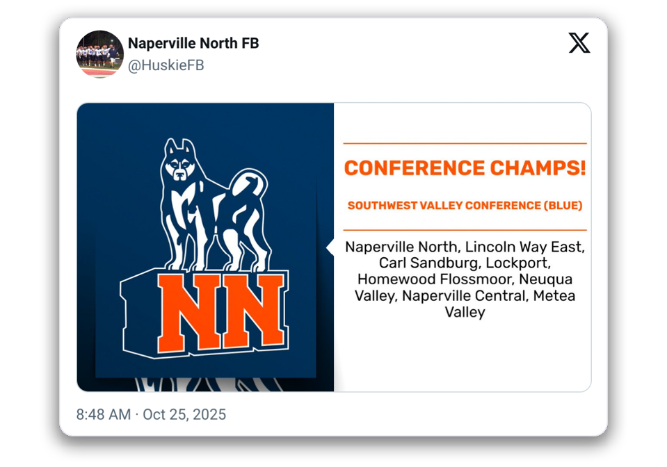Viewport: 667px width, 467px height.
Task: Click the X logo icon
Action: tap(579, 43)
